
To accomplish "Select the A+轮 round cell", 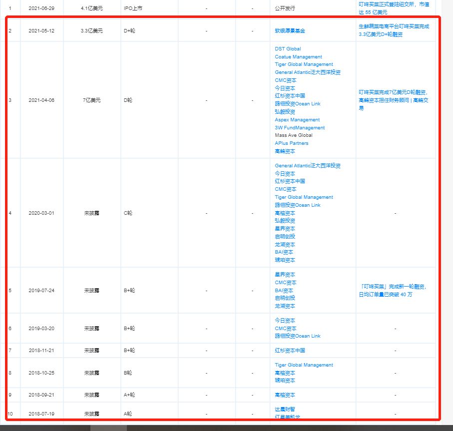I will click(x=129, y=395).
